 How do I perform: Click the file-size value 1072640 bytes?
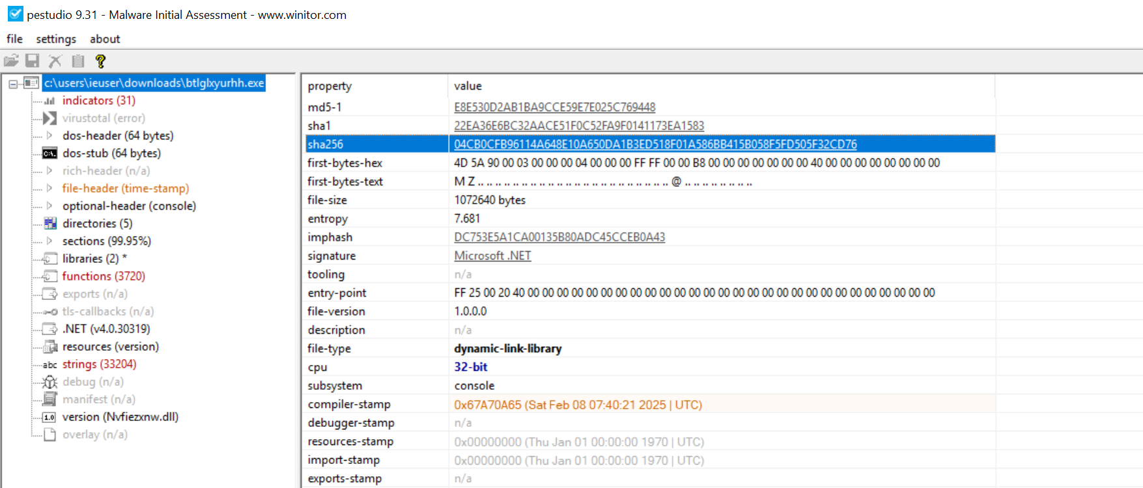[490, 200]
